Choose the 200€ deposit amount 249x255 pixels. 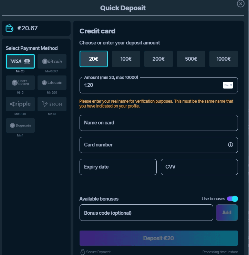pyautogui.click(x=158, y=59)
